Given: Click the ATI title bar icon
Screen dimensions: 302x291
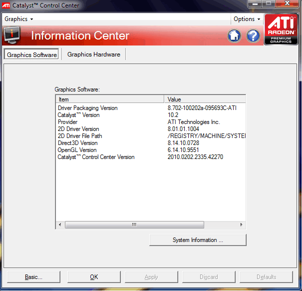Looking at the screenshot, I should click(x=6, y=5).
